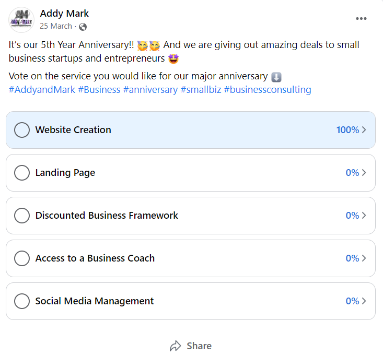Screen dimensions: 383x356
Task: Click the public globe privacy icon
Action: pos(83,27)
